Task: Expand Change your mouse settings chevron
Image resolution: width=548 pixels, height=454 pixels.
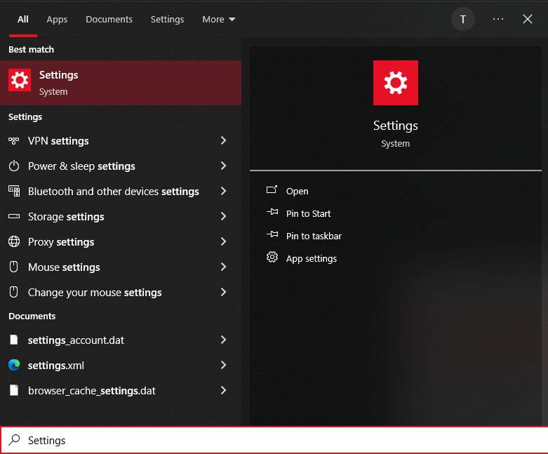Action: click(x=224, y=292)
